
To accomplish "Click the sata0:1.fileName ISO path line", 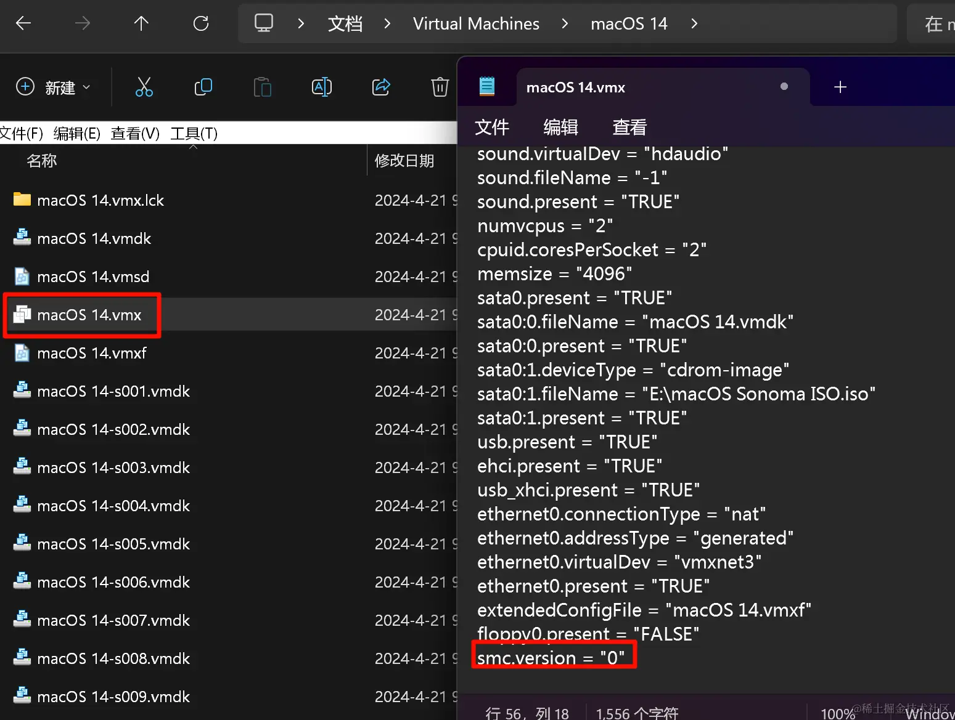I will point(676,394).
